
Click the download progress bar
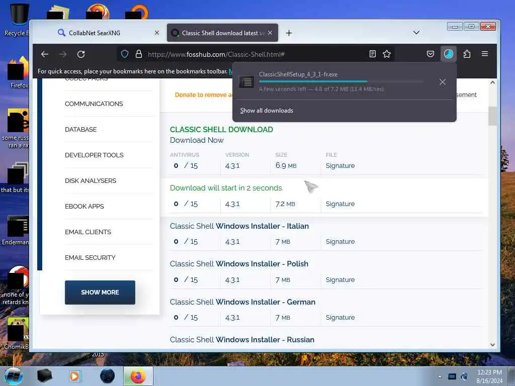click(x=341, y=81)
